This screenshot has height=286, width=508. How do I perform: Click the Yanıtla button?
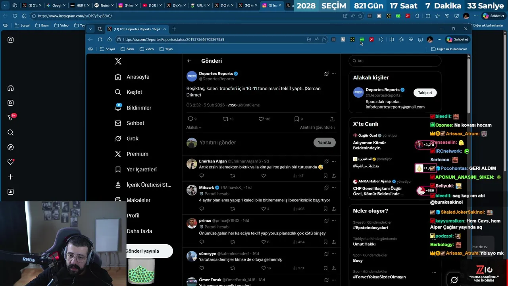[x=324, y=142]
